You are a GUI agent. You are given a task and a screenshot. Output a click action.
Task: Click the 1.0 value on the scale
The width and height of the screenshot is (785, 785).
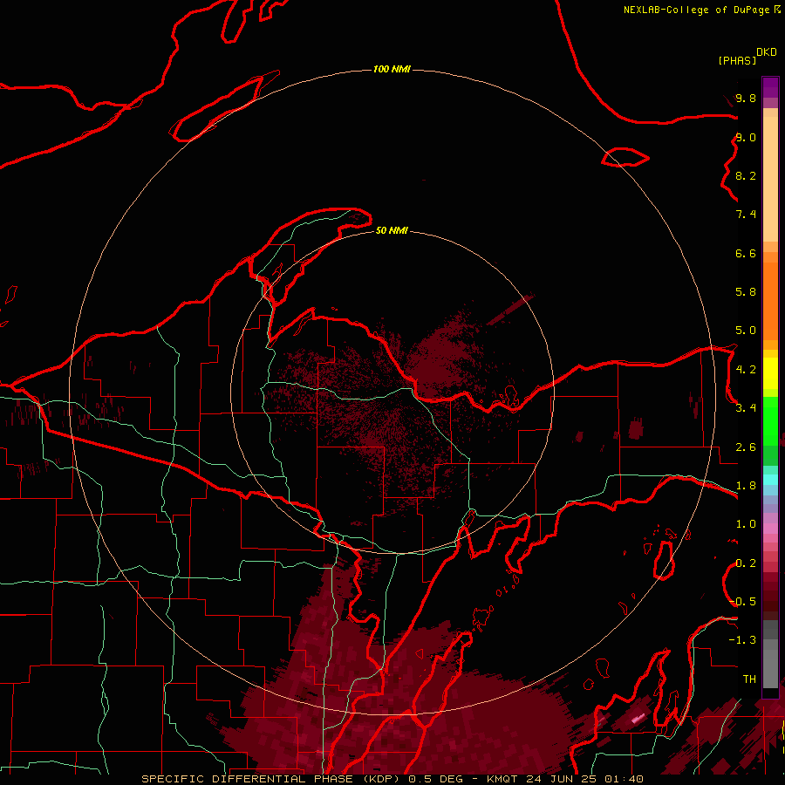point(746,523)
